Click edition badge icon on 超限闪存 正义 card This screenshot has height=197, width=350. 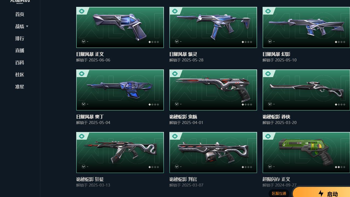(268, 136)
